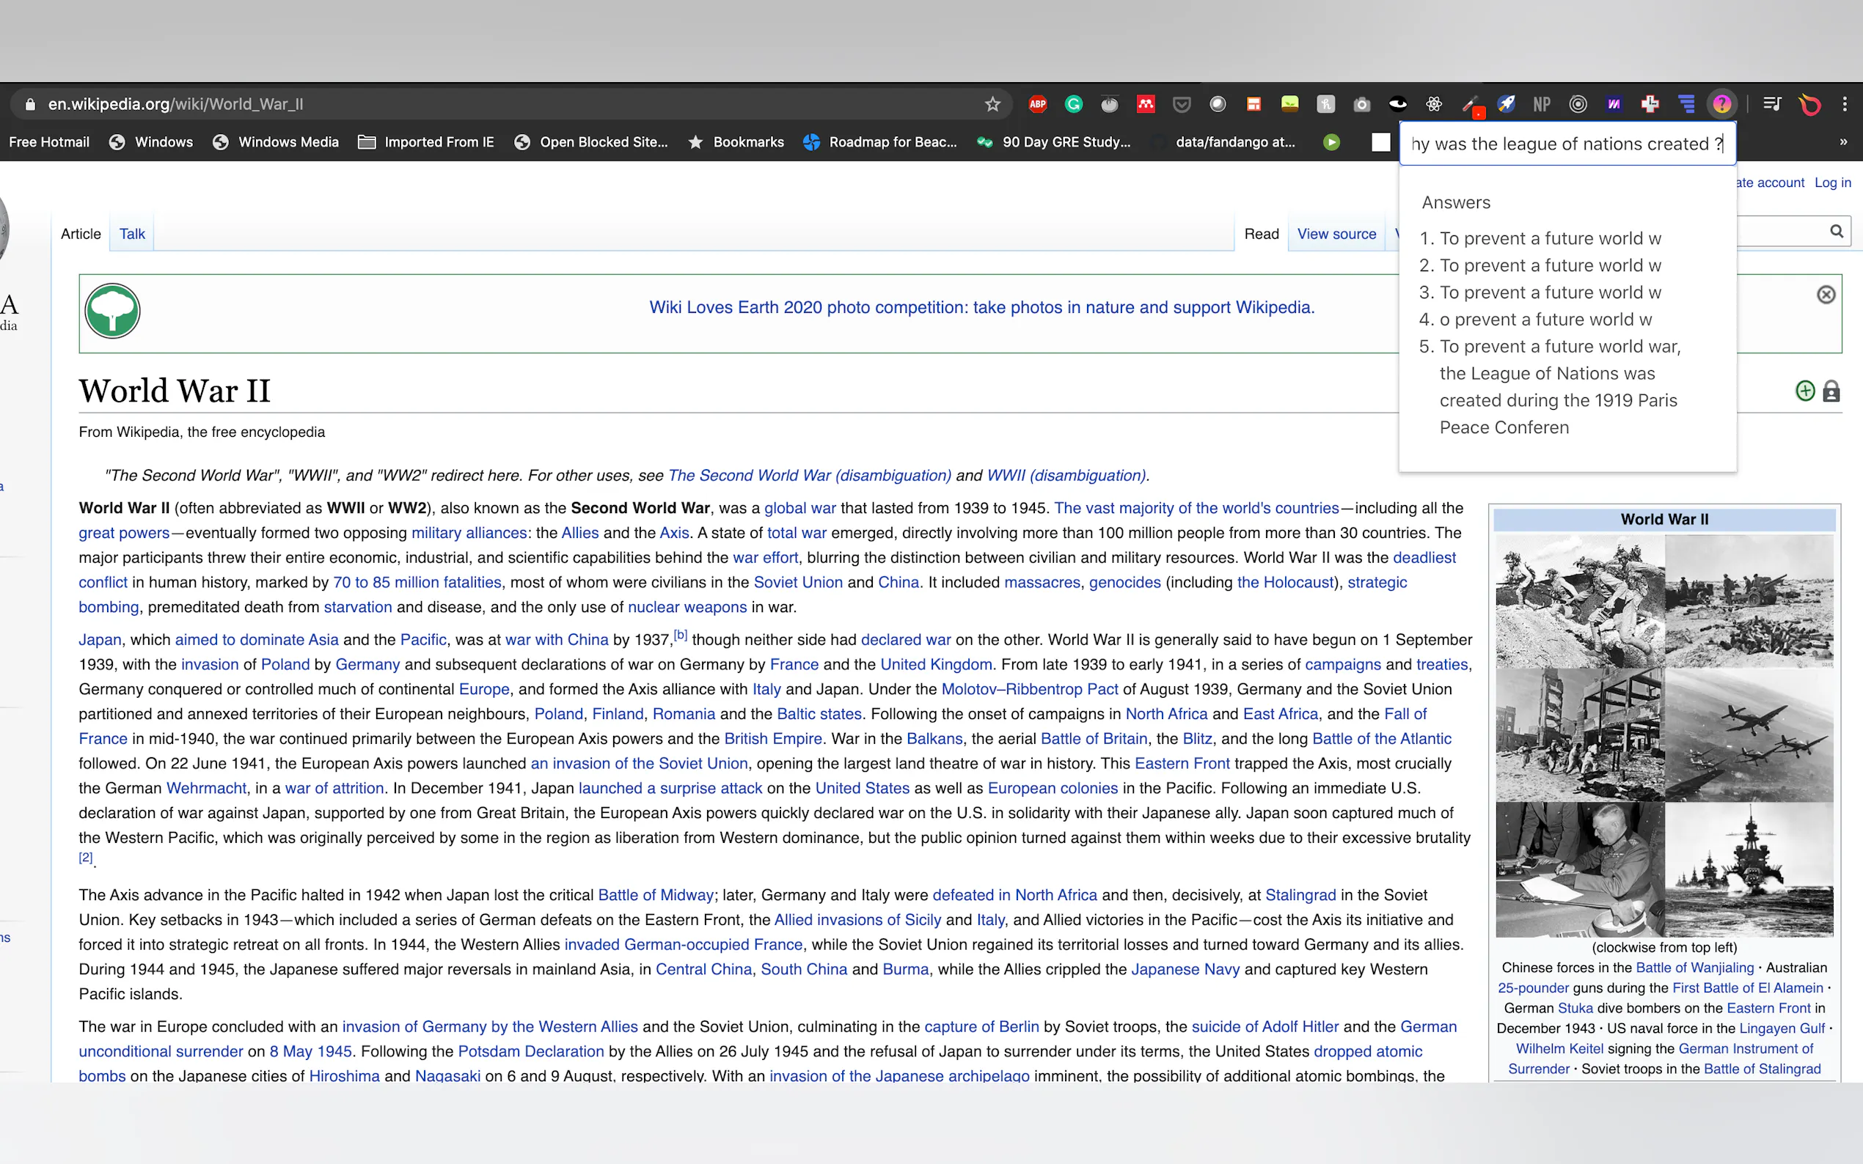
Task: Click the Wiki Loves Earth tree logo
Action: (112, 311)
